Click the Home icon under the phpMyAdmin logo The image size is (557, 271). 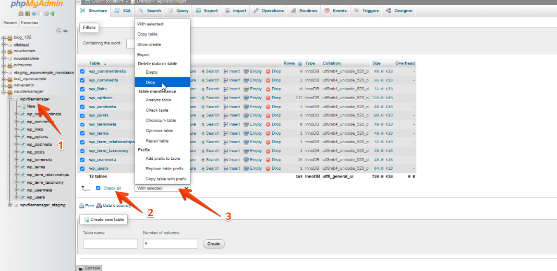tap(20, 13)
